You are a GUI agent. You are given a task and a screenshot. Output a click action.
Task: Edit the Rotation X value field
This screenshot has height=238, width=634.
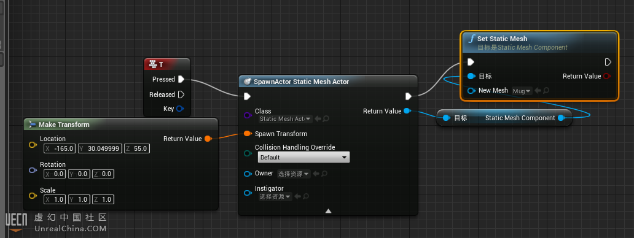point(55,174)
